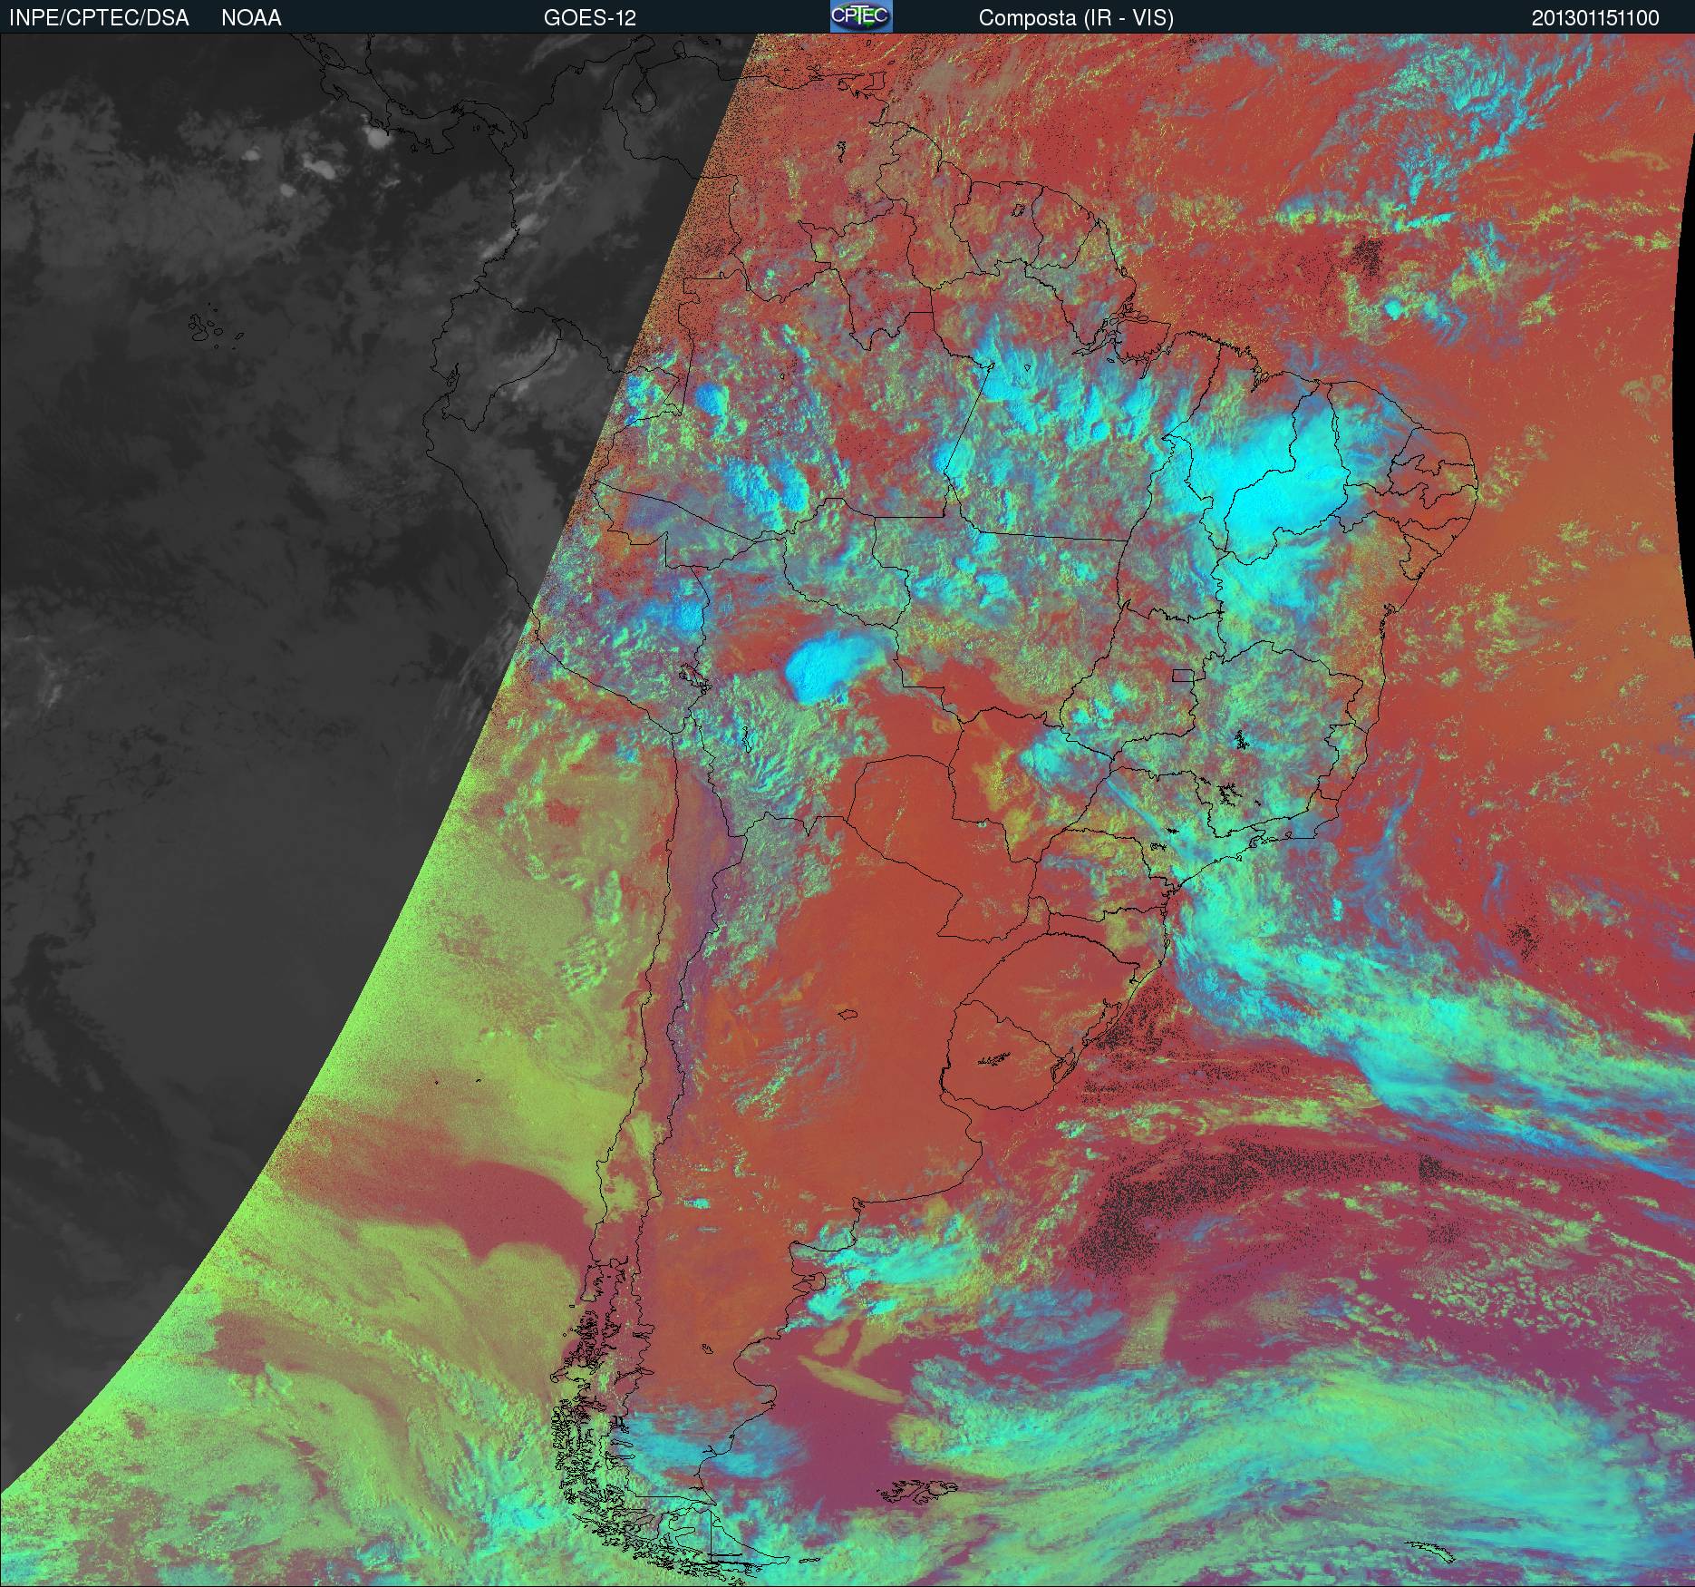
Task: Click the CPTEC logo in the header
Action: pos(861,16)
